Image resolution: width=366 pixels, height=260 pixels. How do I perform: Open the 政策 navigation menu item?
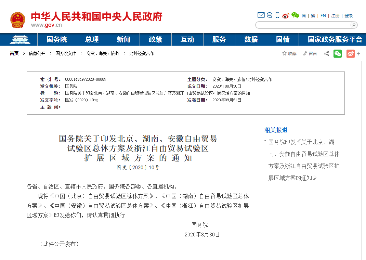155,40
